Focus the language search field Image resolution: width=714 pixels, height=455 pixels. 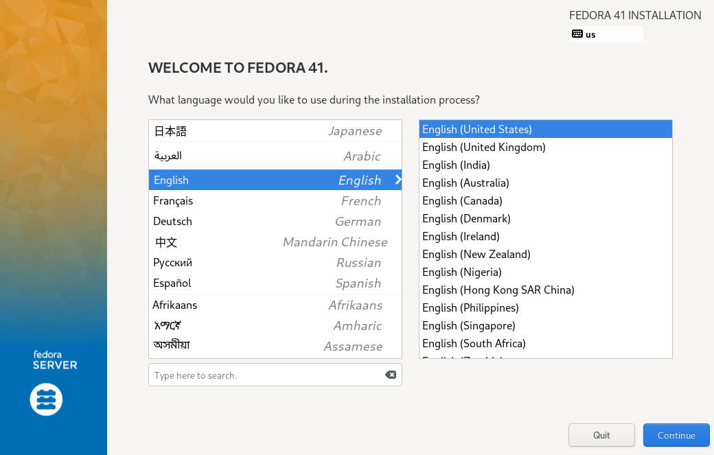(275, 375)
